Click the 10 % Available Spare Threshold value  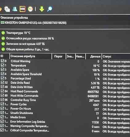(x=97, y=75)
